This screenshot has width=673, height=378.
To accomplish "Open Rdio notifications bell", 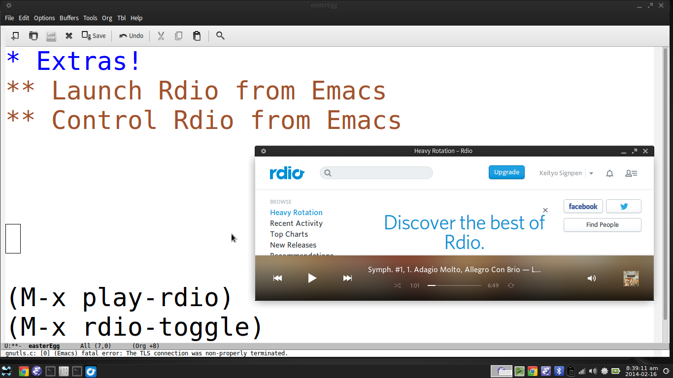I will click(x=609, y=173).
